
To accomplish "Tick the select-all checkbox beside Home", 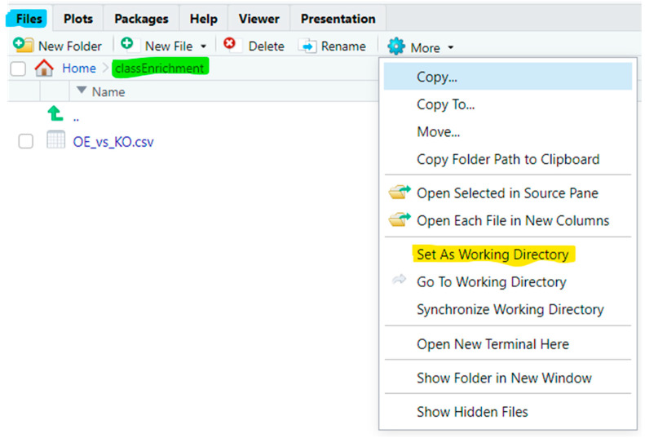I will (x=18, y=69).
